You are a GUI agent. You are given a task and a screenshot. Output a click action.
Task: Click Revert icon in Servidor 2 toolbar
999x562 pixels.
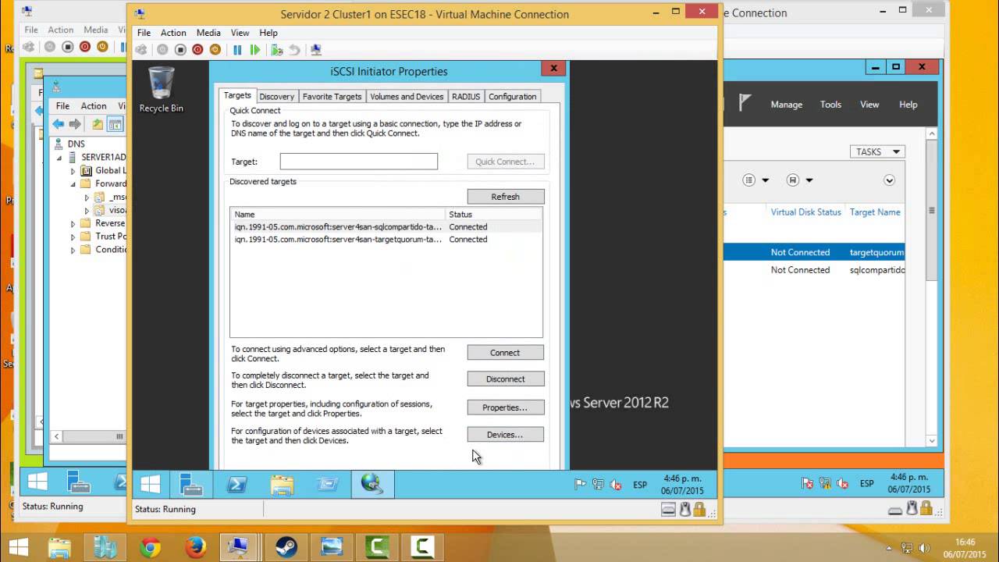click(x=294, y=49)
